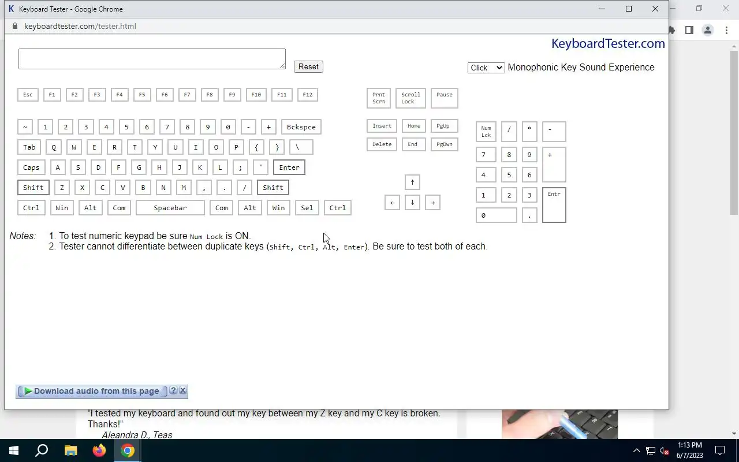Click the muted volume tray icon
Image resolution: width=739 pixels, height=462 pixels.
coord(665,451)
